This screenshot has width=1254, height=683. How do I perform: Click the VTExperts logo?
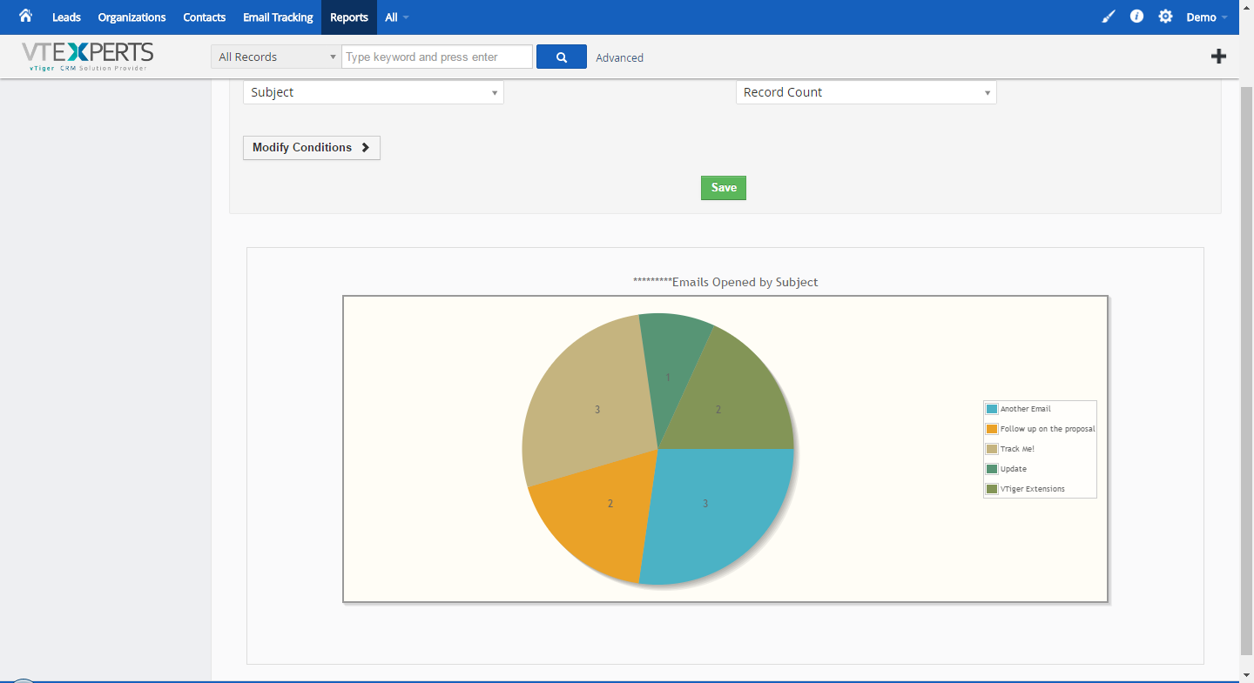[87, 57]
